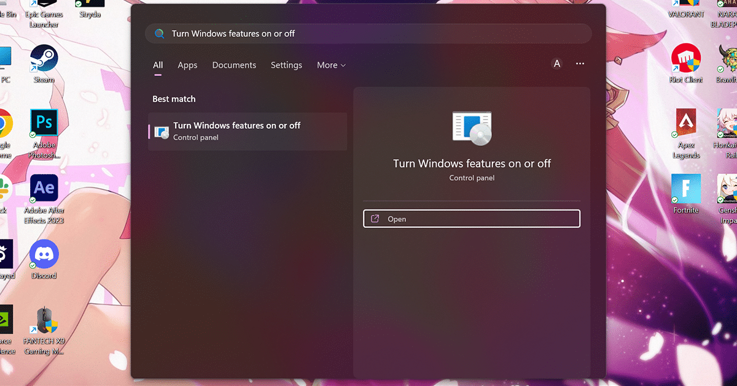
Task: Open the Fortnite desktop shortcut
Action: click(686, 189)
